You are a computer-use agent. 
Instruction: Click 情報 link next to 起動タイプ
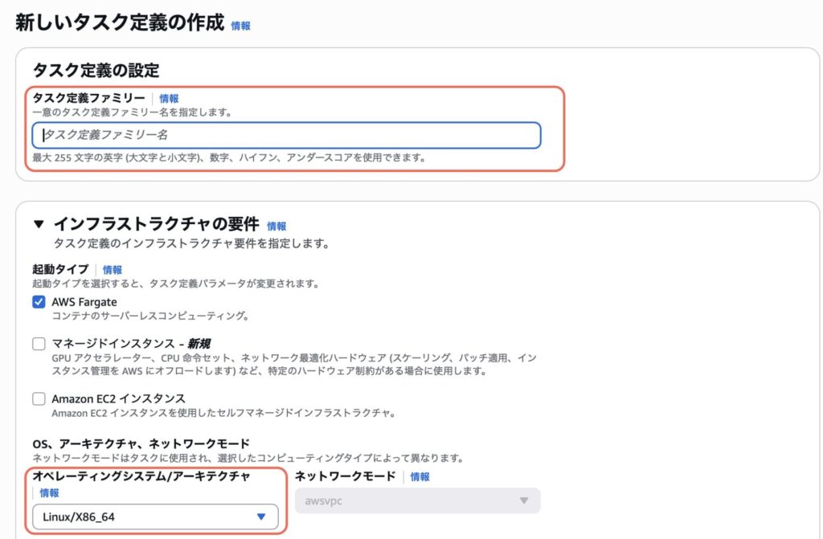(113, 270)
